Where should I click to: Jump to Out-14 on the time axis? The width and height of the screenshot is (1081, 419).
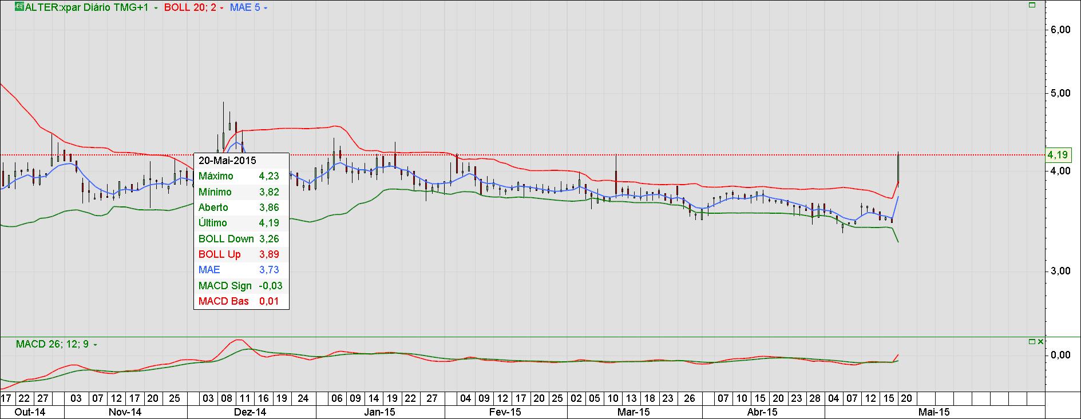click(30, 412)
